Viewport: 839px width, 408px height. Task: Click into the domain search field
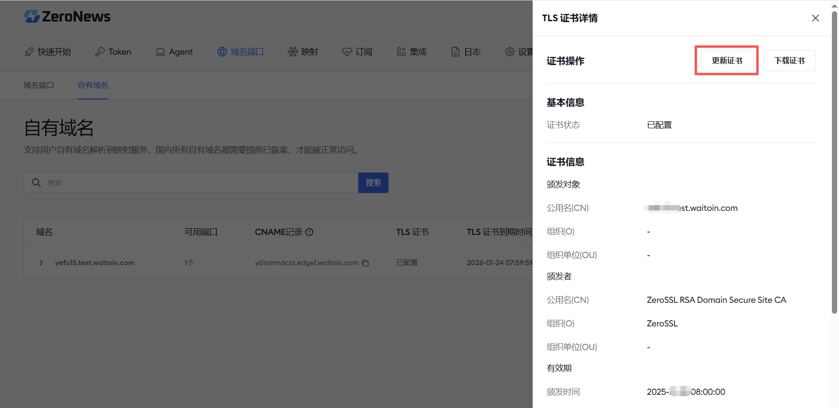click(198, 183)
